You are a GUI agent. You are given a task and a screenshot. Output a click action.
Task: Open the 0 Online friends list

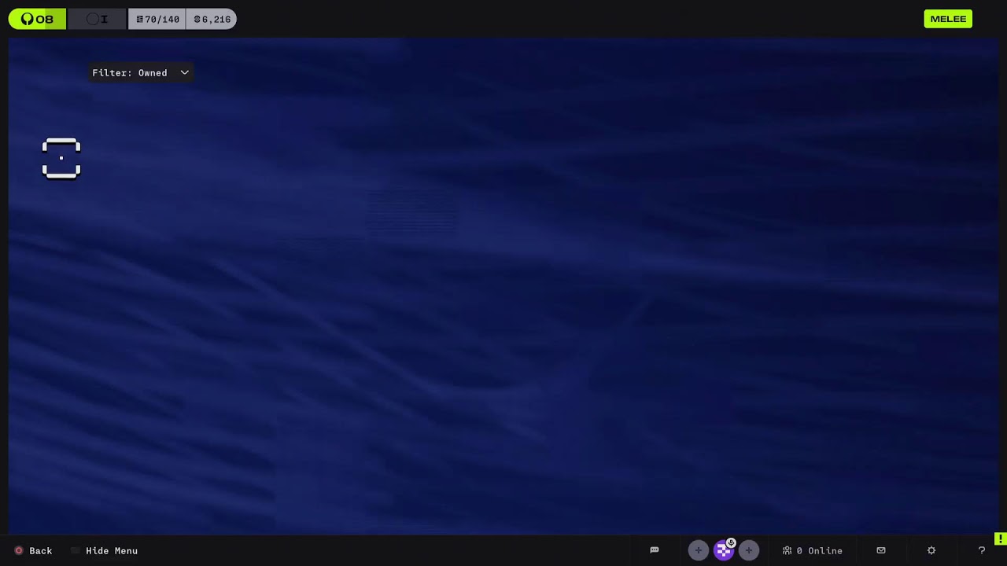pos(812,550)
